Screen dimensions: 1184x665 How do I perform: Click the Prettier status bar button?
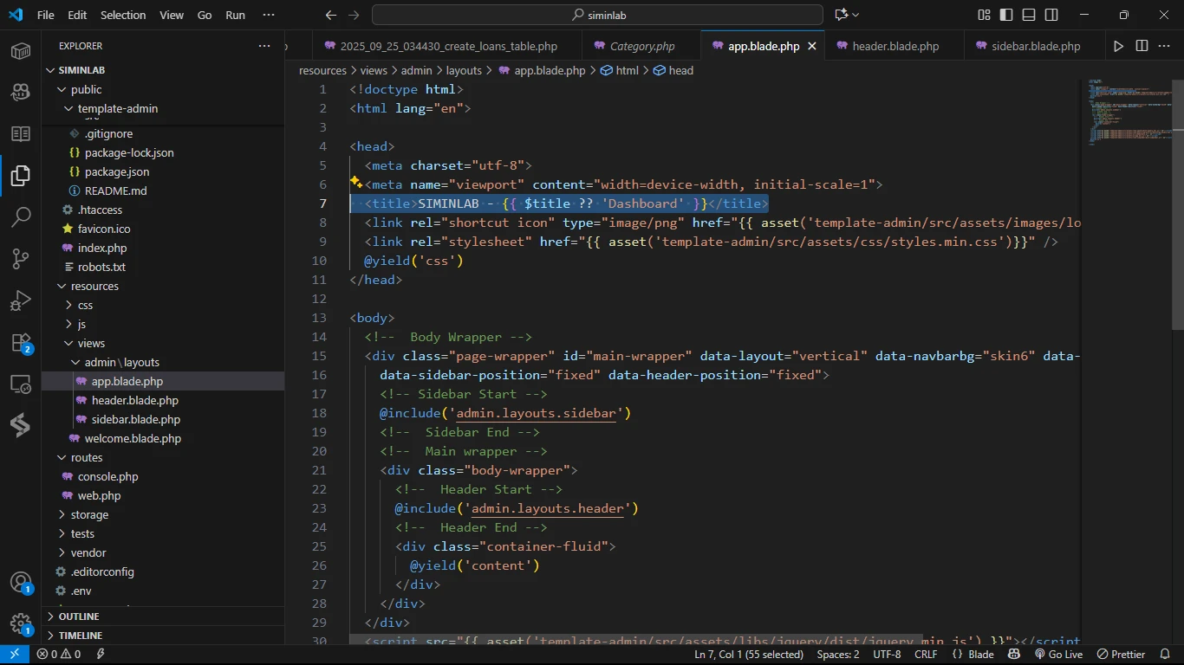pos(1121,655)
